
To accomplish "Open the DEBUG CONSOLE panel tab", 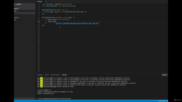I will pyautogui.click(x=55, y=75).
